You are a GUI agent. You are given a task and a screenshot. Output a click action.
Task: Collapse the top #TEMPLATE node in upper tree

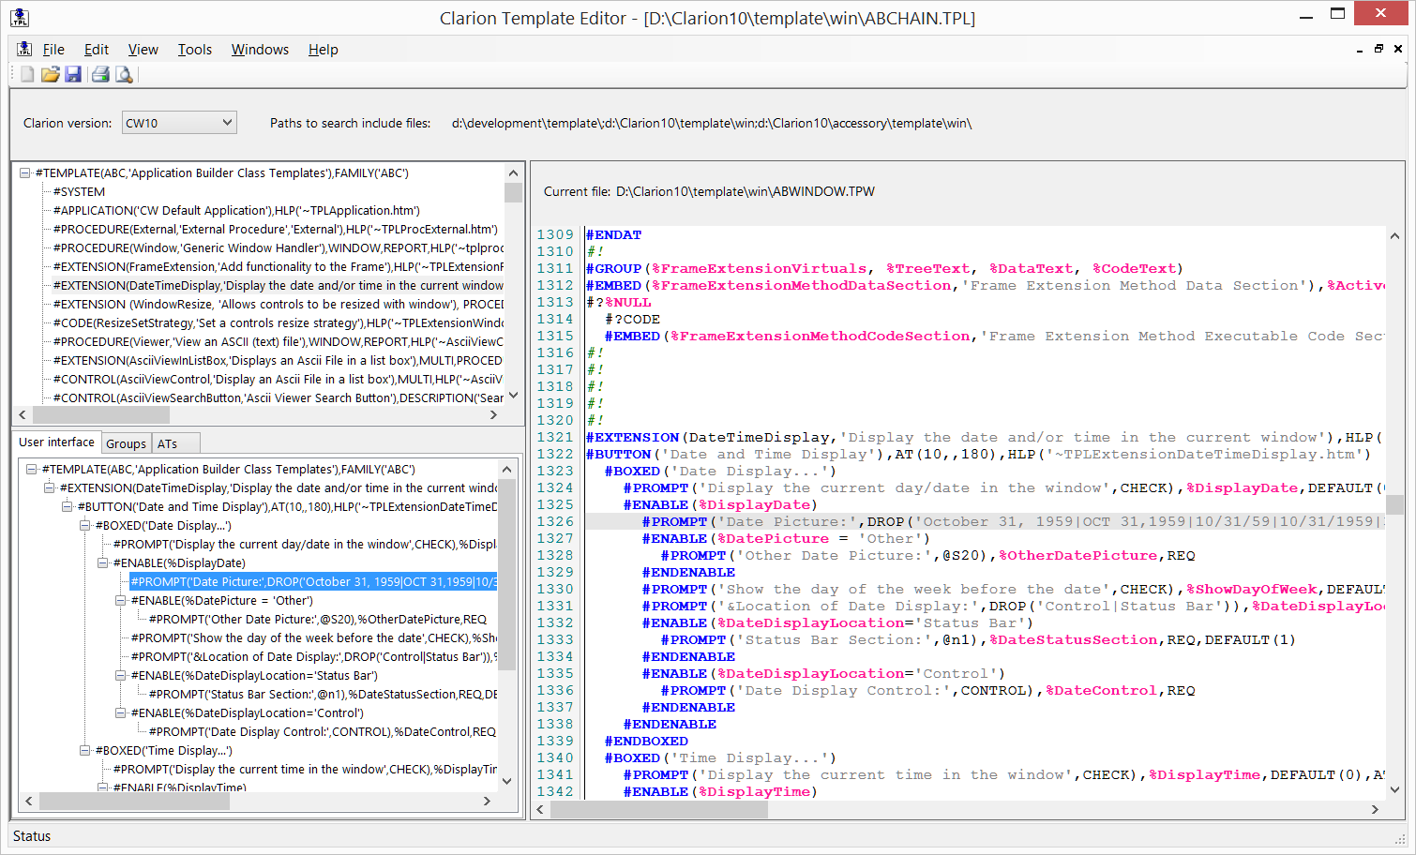[25, 173]
